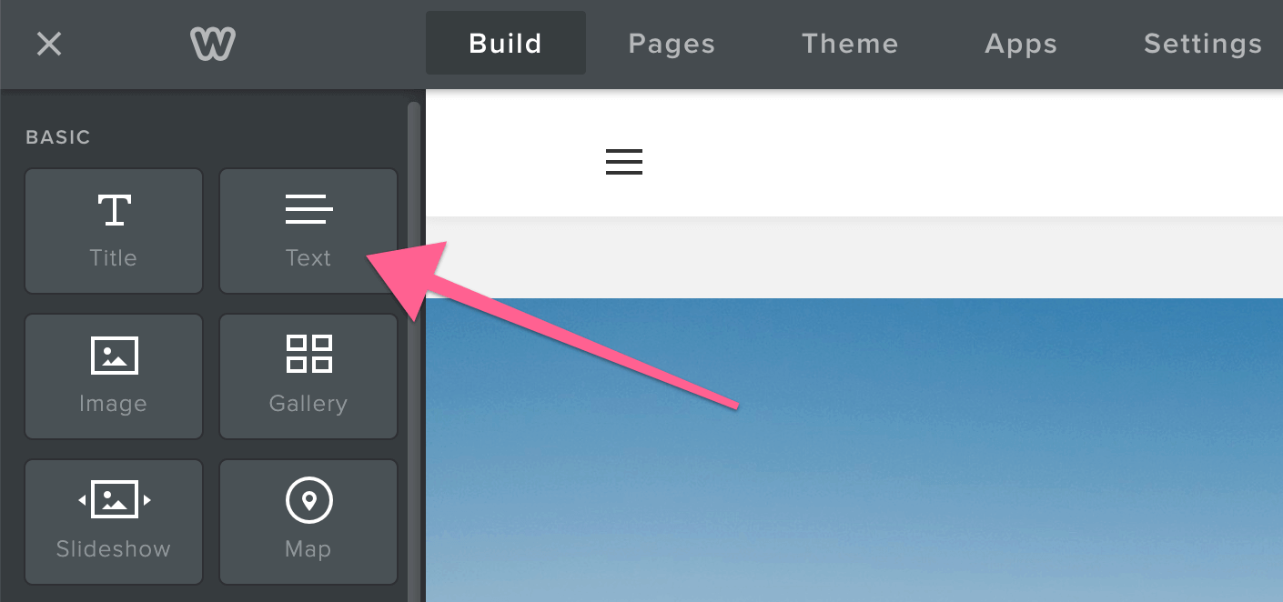The height and width of the screenshot is (602, 1283).
Task: Open the Apps tab
Action: [x=1021, y=44]
